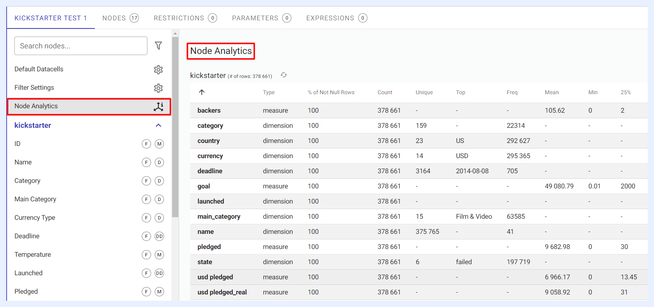This screenshot has width=654, height=307.
Task: Click the D badge on Category row
Action: [x=159, y=181]
